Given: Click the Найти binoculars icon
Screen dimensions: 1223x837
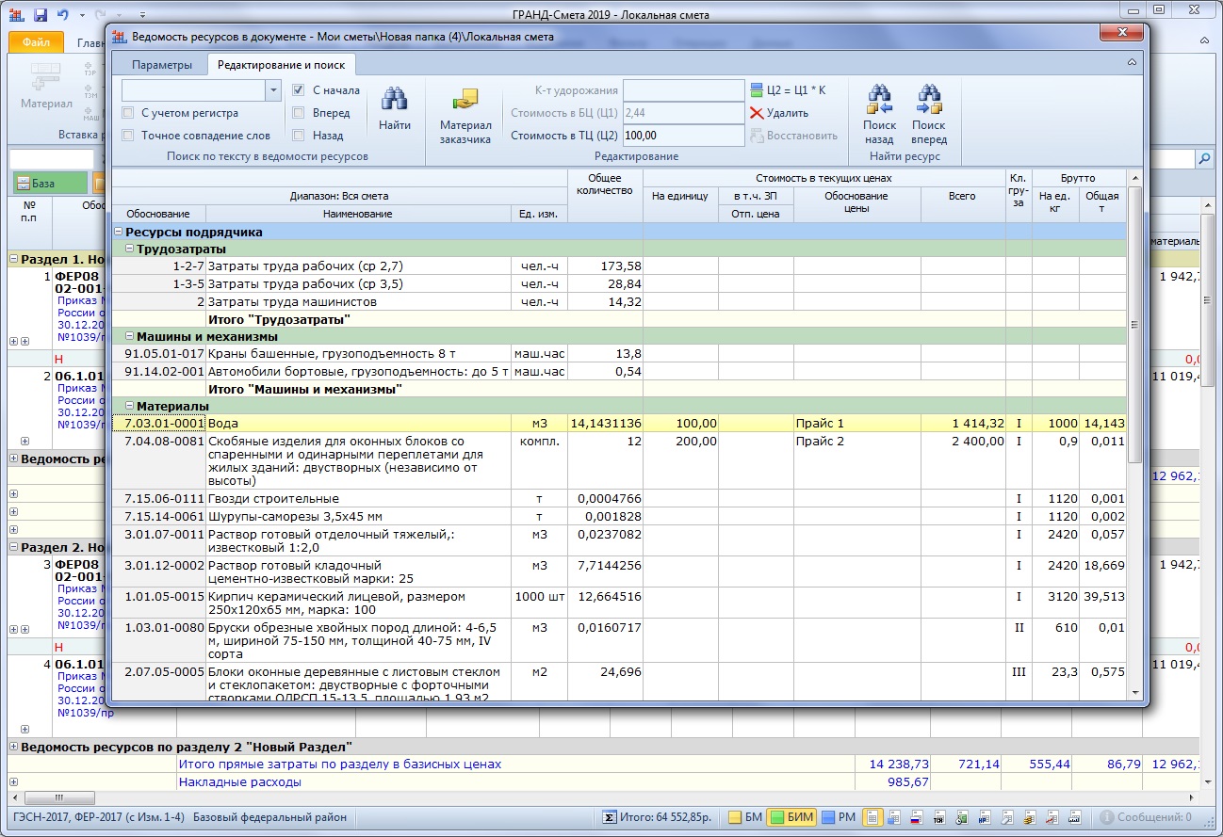Looking at the screenshot, I should coord(394,99).
